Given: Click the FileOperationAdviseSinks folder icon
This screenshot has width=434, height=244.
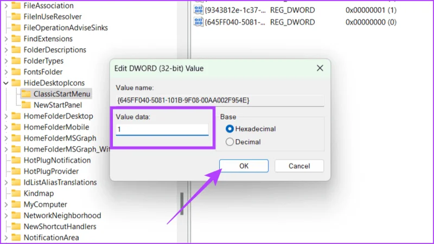Looking at the screenshot, I should pyautogui.click(x=16, y=28).
